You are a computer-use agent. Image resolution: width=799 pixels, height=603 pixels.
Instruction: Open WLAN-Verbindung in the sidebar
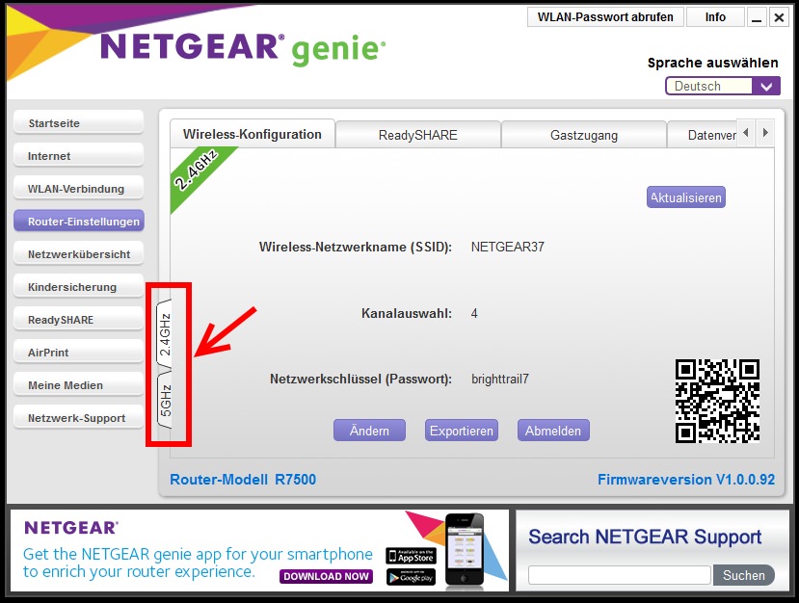(x=78, y=189)
